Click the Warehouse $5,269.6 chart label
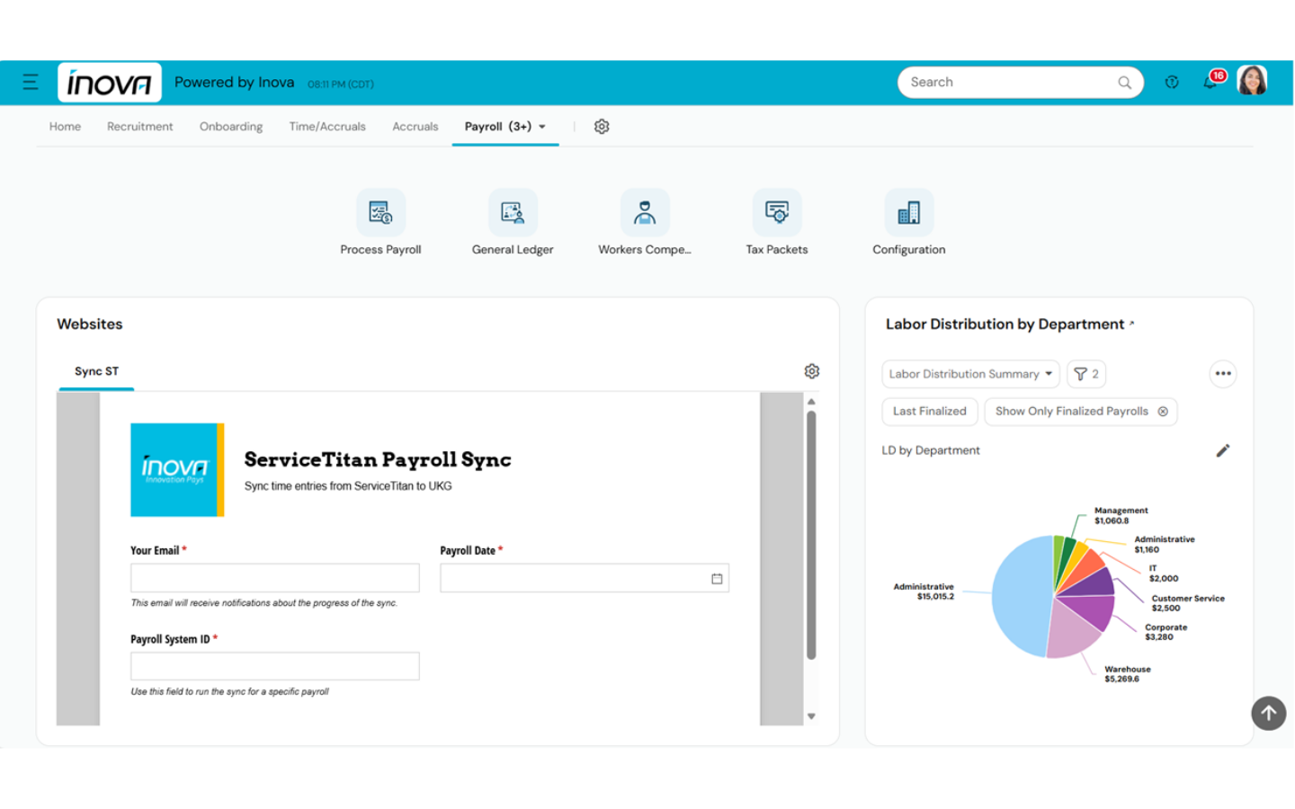This screenshot has height=809, width=1295. click(1127, 674)
